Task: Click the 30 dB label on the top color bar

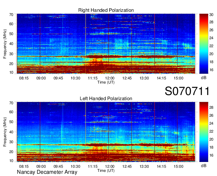Action: coord(211,15)
